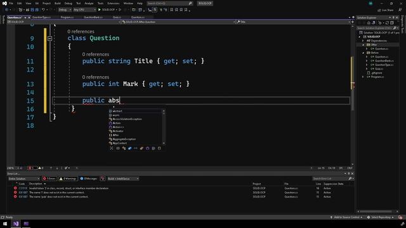Screen dimensions: 406x228
Task: Click Add to Source Control
Action: pos(346,217)
